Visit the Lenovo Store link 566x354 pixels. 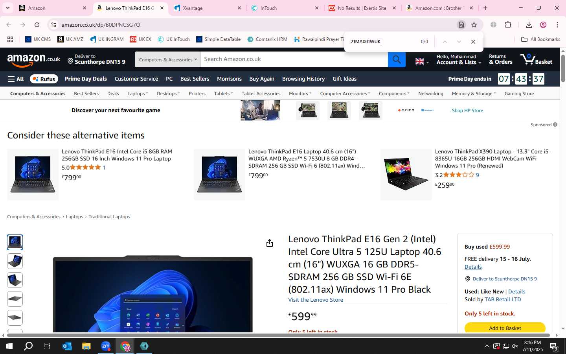(316, 300)
